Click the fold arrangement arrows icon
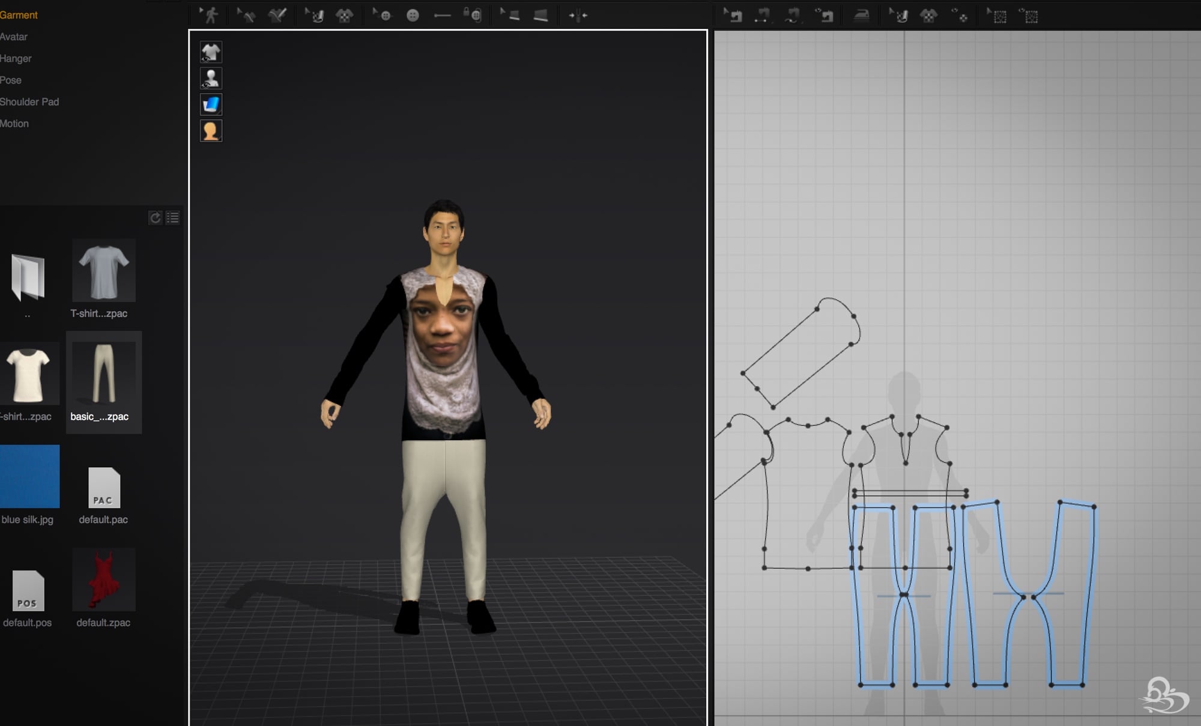 [x=578, y=16]
